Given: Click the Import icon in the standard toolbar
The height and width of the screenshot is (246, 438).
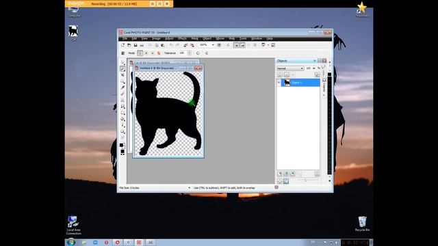Looking at the screenshot, I should coord(185,45).
